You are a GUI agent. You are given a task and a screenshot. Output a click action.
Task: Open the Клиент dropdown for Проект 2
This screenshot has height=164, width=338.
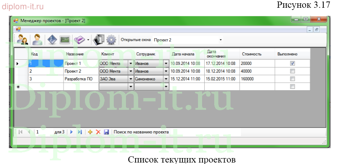point(131,71)
